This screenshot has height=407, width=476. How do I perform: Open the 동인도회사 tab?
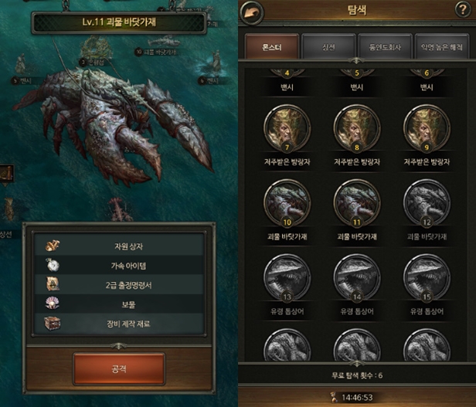(x=385, y=46)
